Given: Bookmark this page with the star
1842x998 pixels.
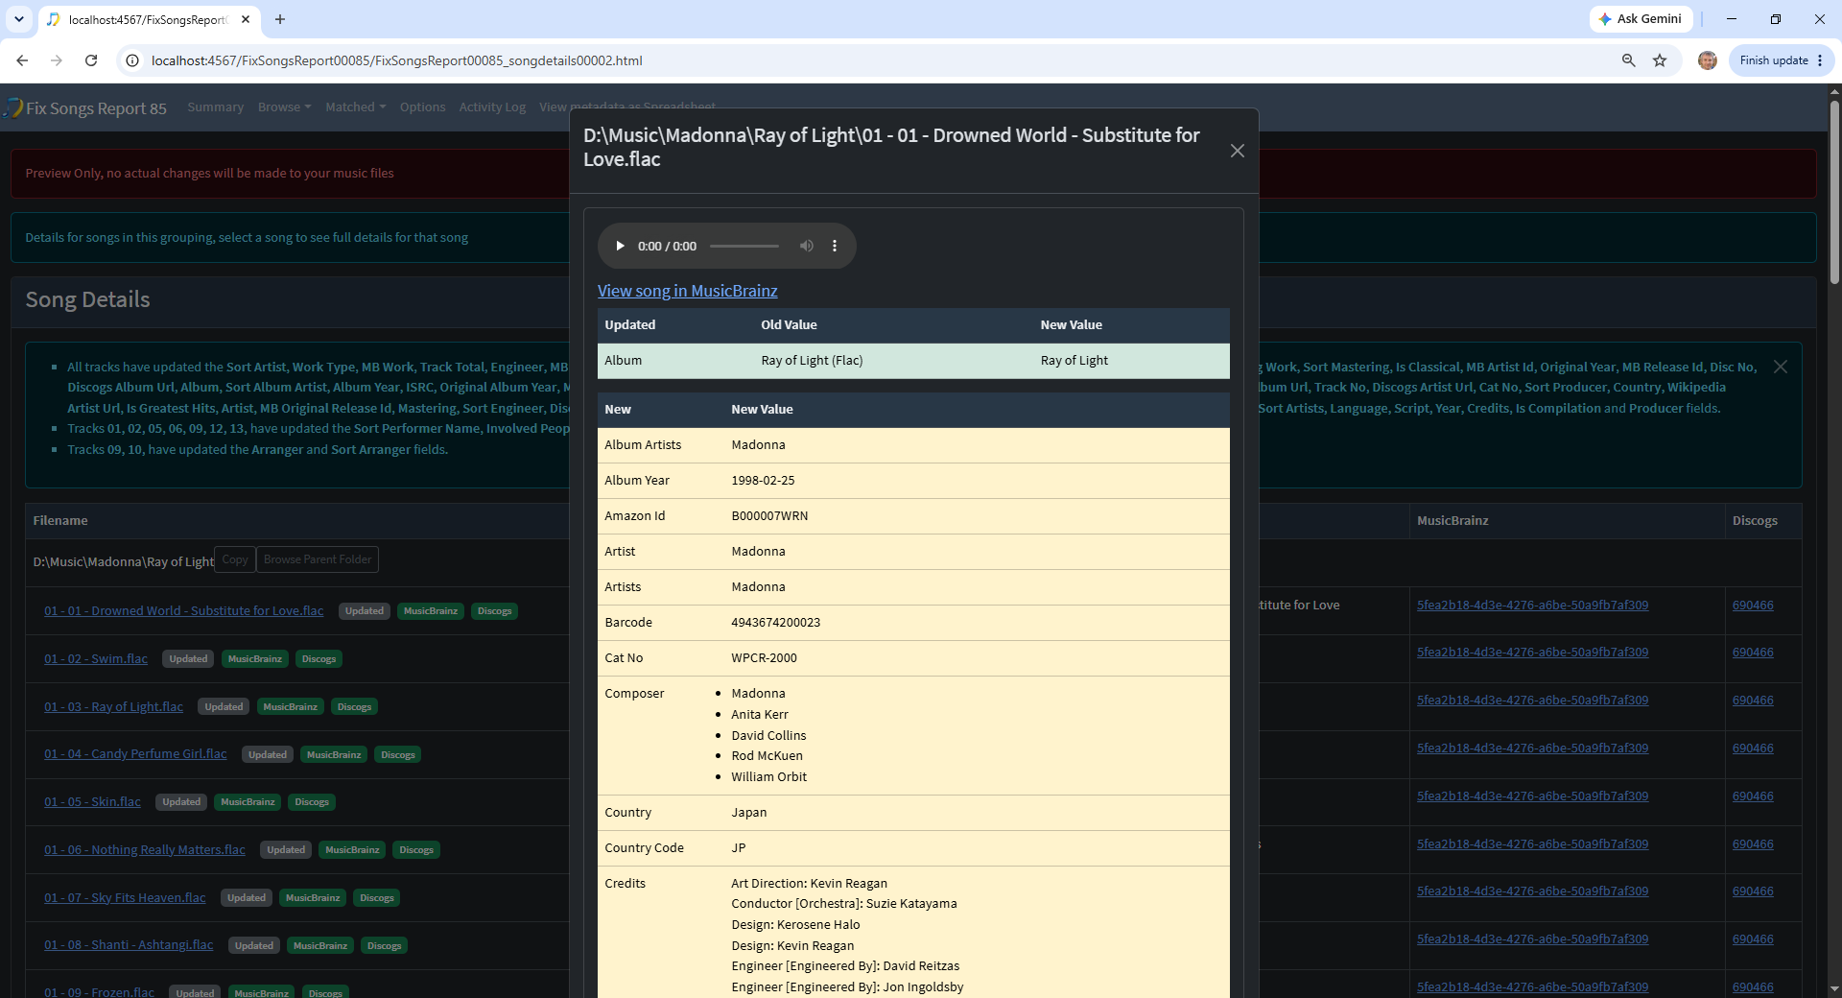Looking at the screenshot, I should 1660,60.
